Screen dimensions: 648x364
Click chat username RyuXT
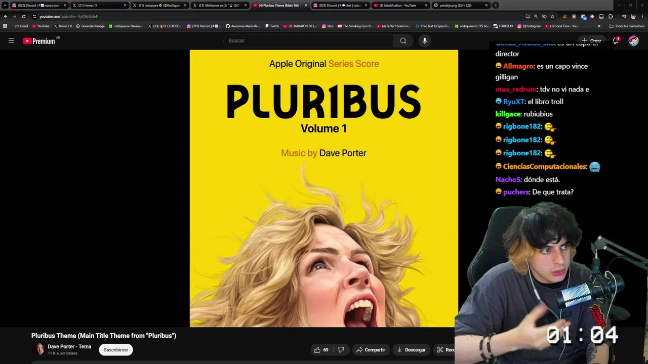point(514,102)
